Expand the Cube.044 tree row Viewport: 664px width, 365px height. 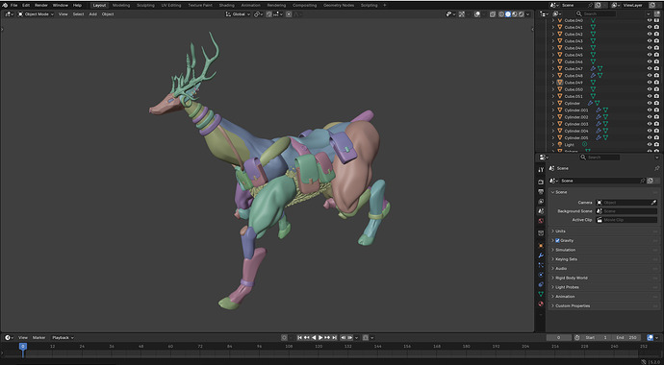[552, 48]
